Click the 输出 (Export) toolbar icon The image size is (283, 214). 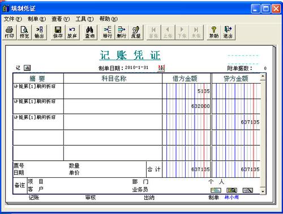39,32
